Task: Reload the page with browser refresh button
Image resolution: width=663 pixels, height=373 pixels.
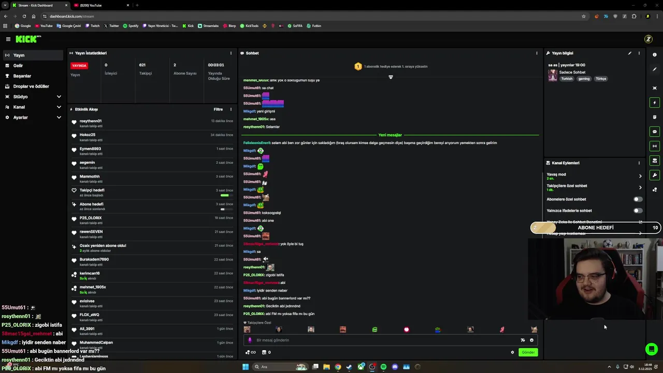Action: 24,16
